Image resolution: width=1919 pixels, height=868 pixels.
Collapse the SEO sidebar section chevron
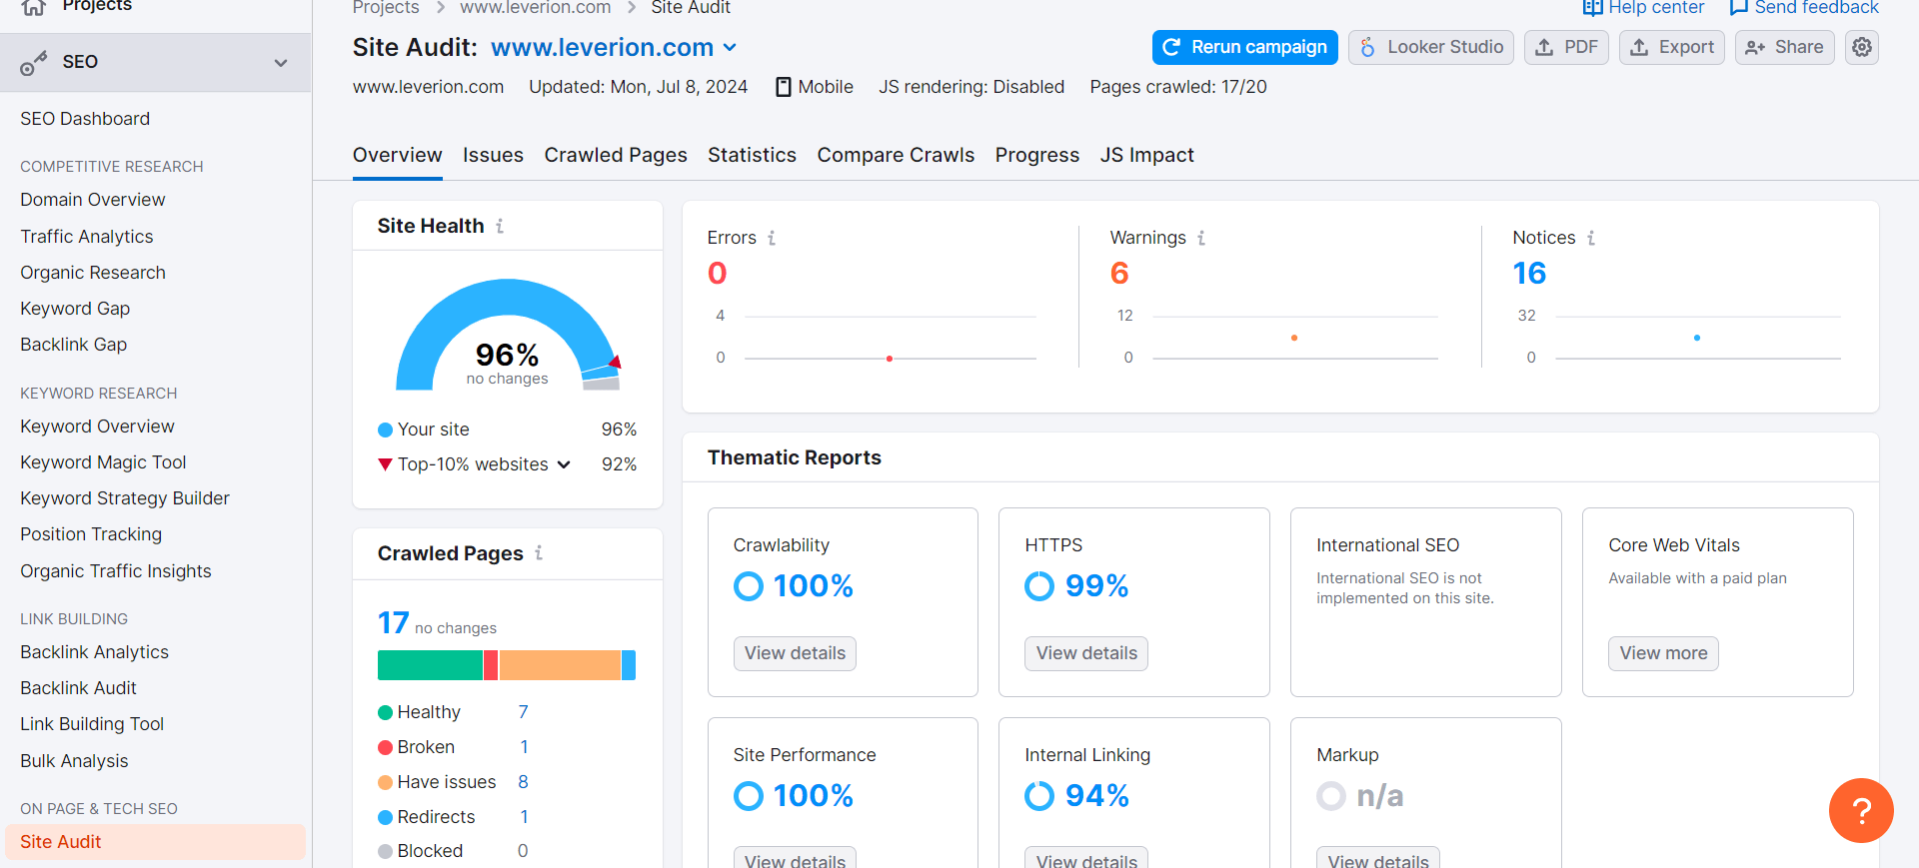pos(281,63)
